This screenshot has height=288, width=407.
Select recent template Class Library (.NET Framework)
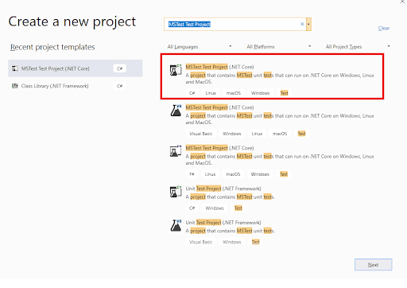pyautogui.click(x=76, y=86)
